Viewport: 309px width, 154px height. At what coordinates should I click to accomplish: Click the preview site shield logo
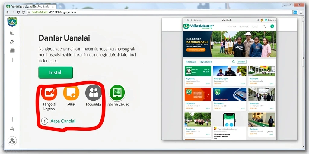click(x=186, y=26)
